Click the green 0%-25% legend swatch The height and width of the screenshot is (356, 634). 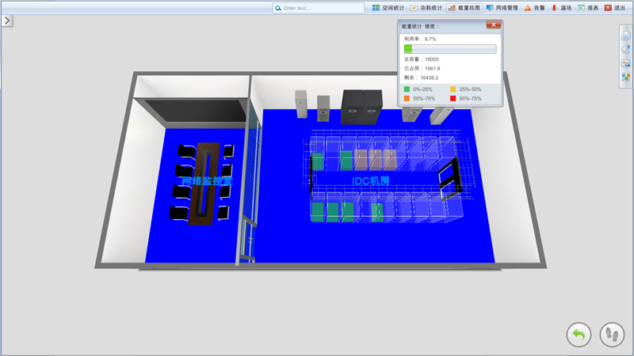pos(407,89)
